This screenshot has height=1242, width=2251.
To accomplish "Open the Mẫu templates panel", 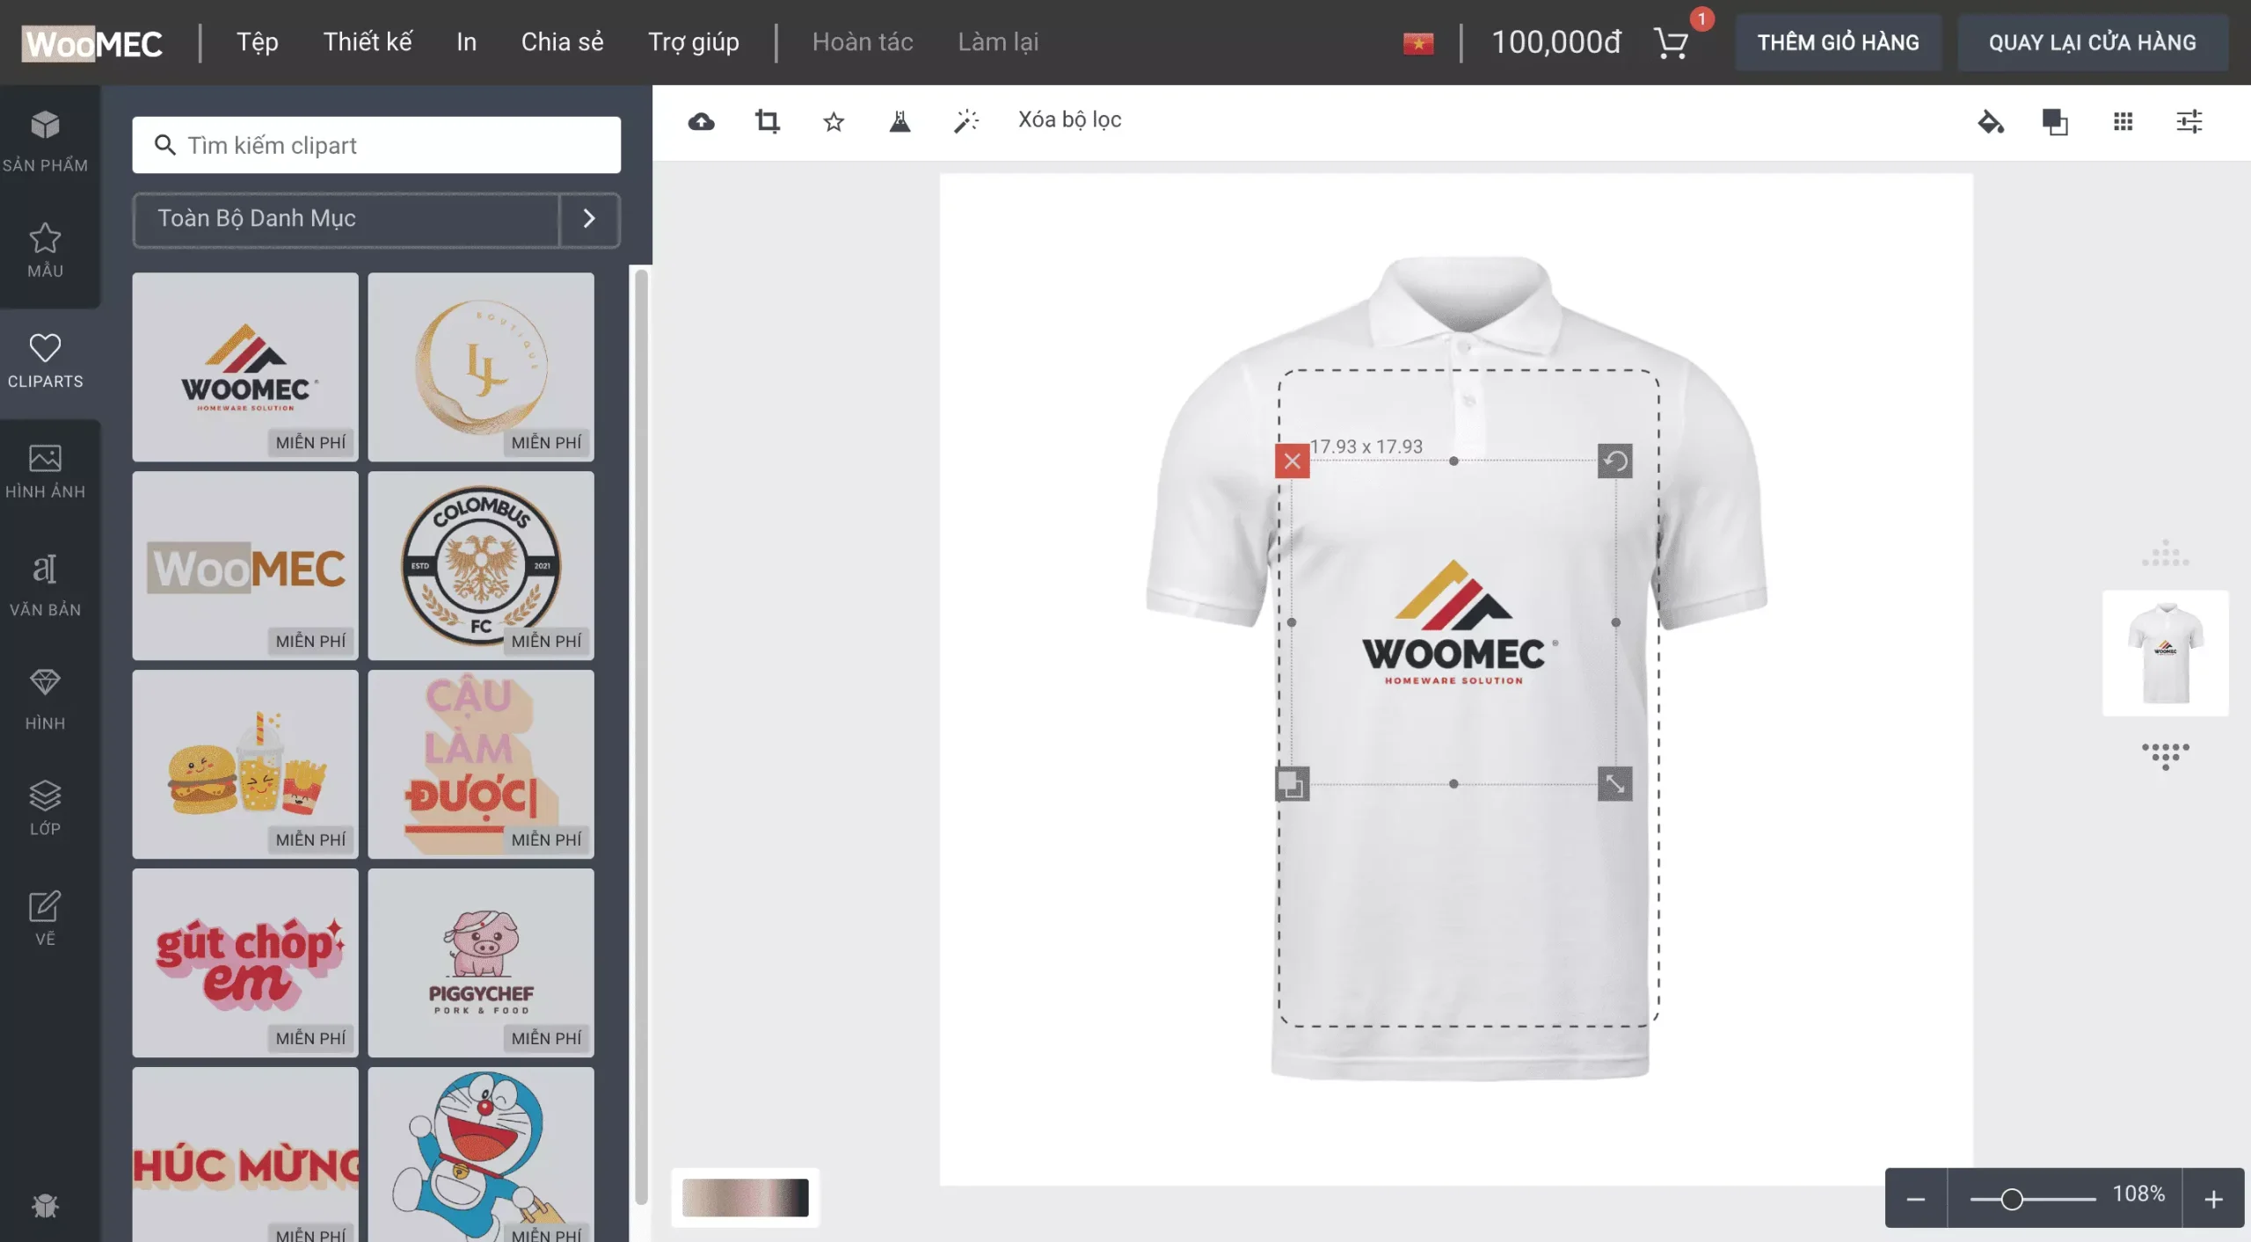I will tap(45, 251).
